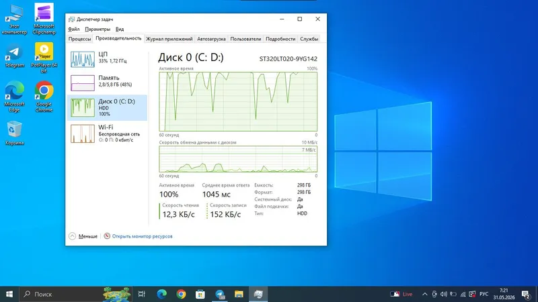Open the Параметры menu
The height and width of the screenshot is (302, 538).
[98, 29]
